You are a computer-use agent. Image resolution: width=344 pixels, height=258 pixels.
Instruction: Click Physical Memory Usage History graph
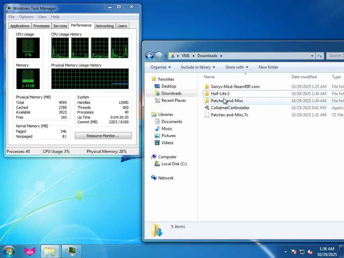coord(90,79)
